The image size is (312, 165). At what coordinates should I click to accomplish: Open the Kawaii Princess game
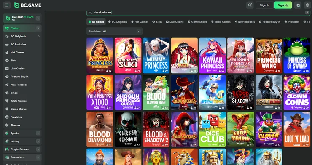click(212, 56)
